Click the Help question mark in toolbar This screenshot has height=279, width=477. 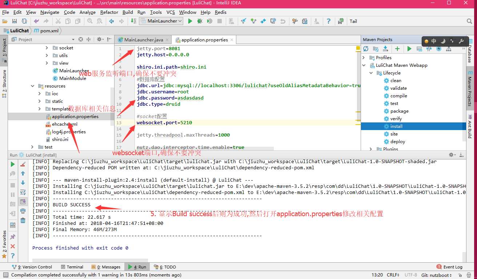[x=328, y=21]
